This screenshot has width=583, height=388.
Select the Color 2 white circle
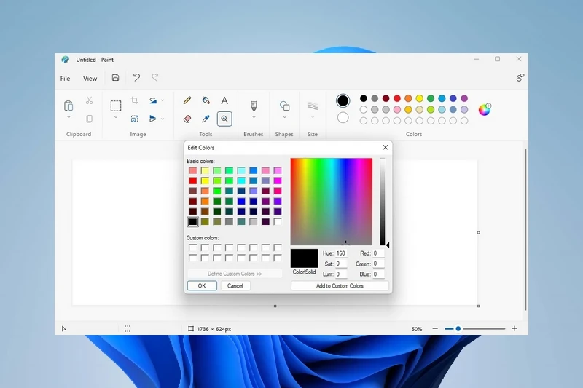343,117
